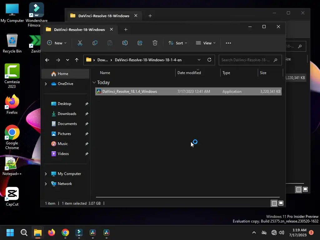320x240 pixels.
Task: Click details view icon in back window
Action: 298,190
